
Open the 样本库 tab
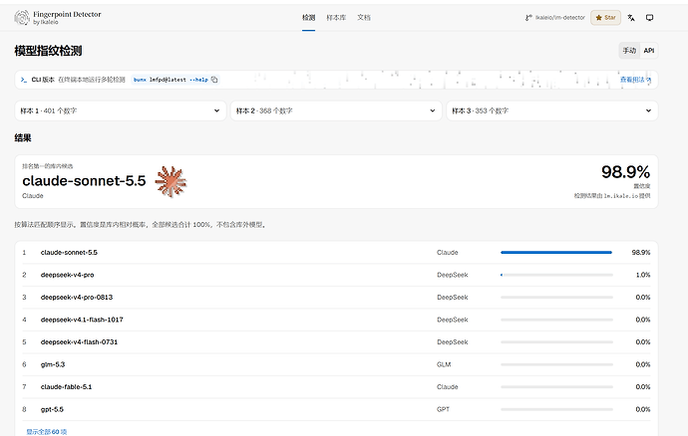(x=336, y=18)
